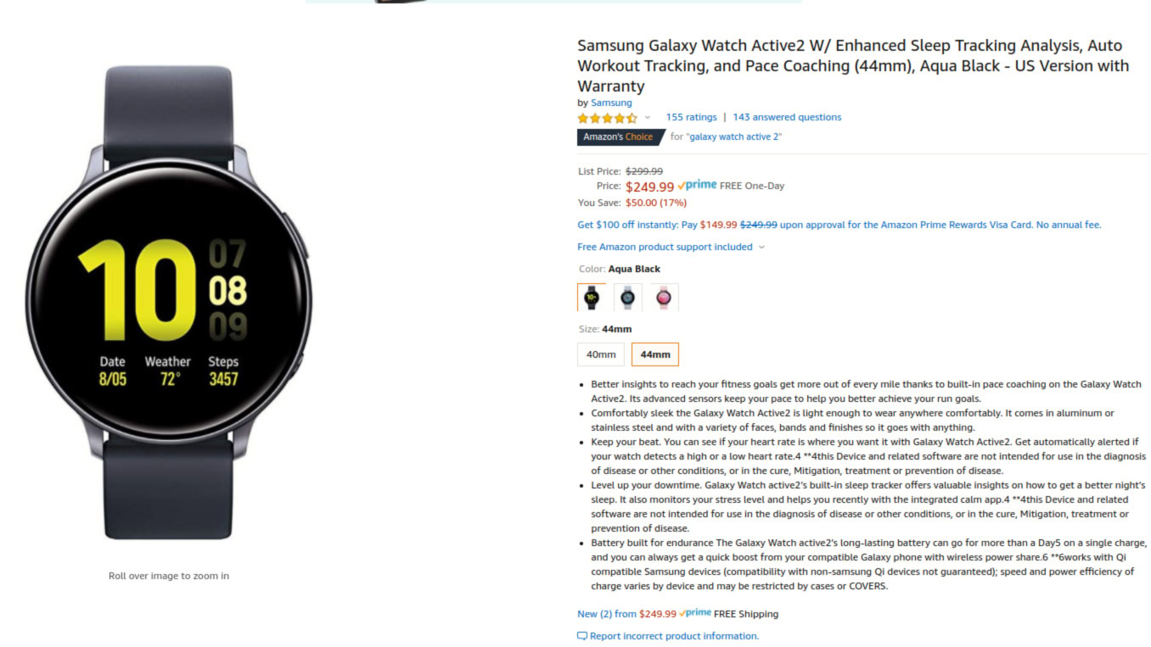Click the main watch product image
Screen dimensions: 1151x647
tap(168, 301)
